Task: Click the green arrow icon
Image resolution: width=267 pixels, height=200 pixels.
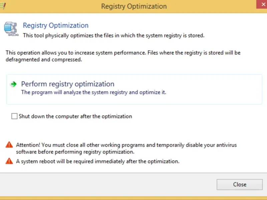Action: coord(13,84)
